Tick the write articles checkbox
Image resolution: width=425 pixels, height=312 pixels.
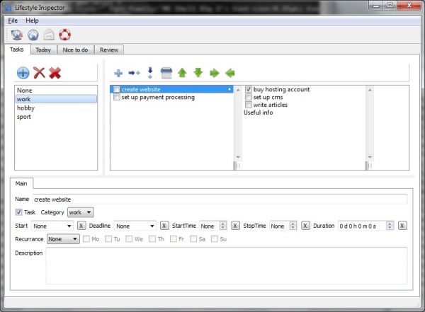point(249,105)
